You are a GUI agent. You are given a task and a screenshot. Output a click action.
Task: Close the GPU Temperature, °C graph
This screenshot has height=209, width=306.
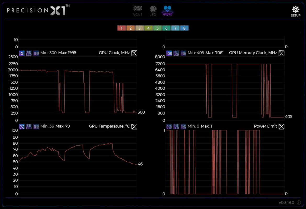(134, 127)
